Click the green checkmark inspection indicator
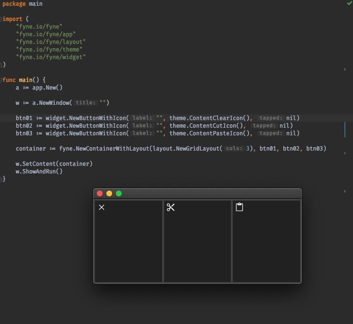 [x=350, y=3]
